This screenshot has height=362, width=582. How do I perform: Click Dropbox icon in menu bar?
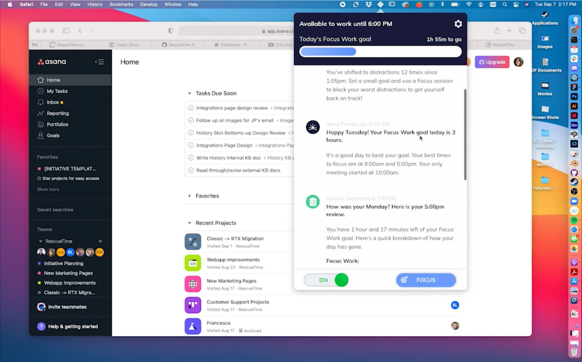click(368, 4)
